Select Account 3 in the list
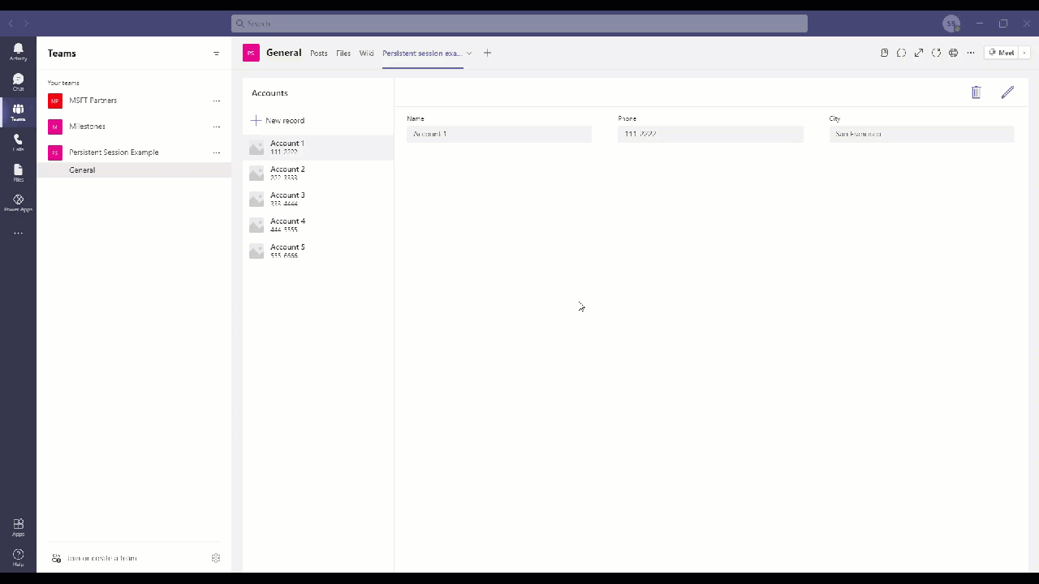This screenshot has height=584, width=1039. pyautogui.click(x=318, y=200)
